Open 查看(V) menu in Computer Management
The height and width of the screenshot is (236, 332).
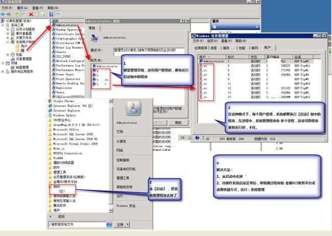pyautogui.click(x=38, y=8)
